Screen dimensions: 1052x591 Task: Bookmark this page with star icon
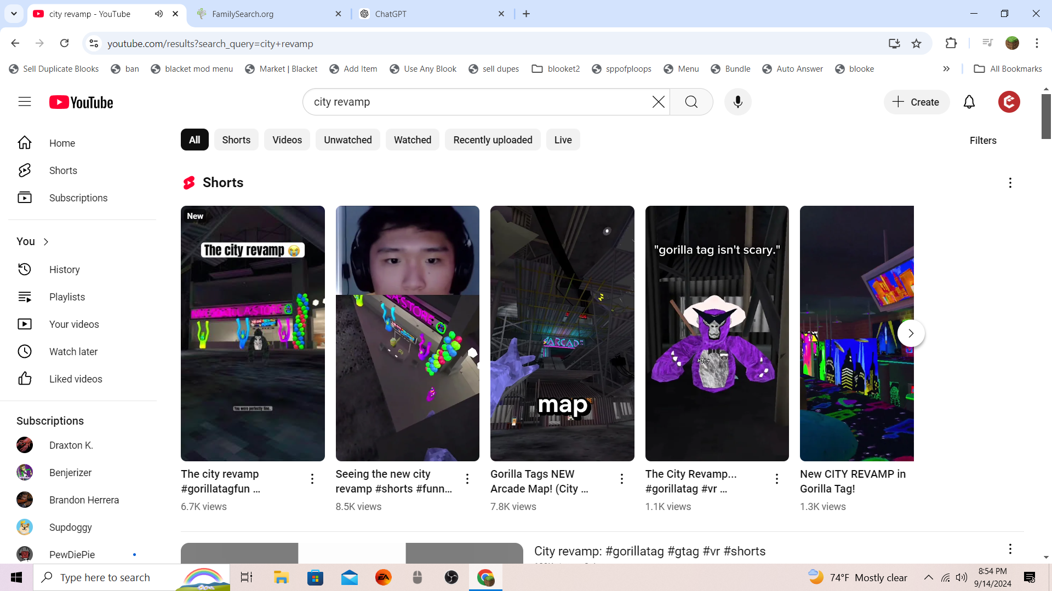click(x=916, y=43)
